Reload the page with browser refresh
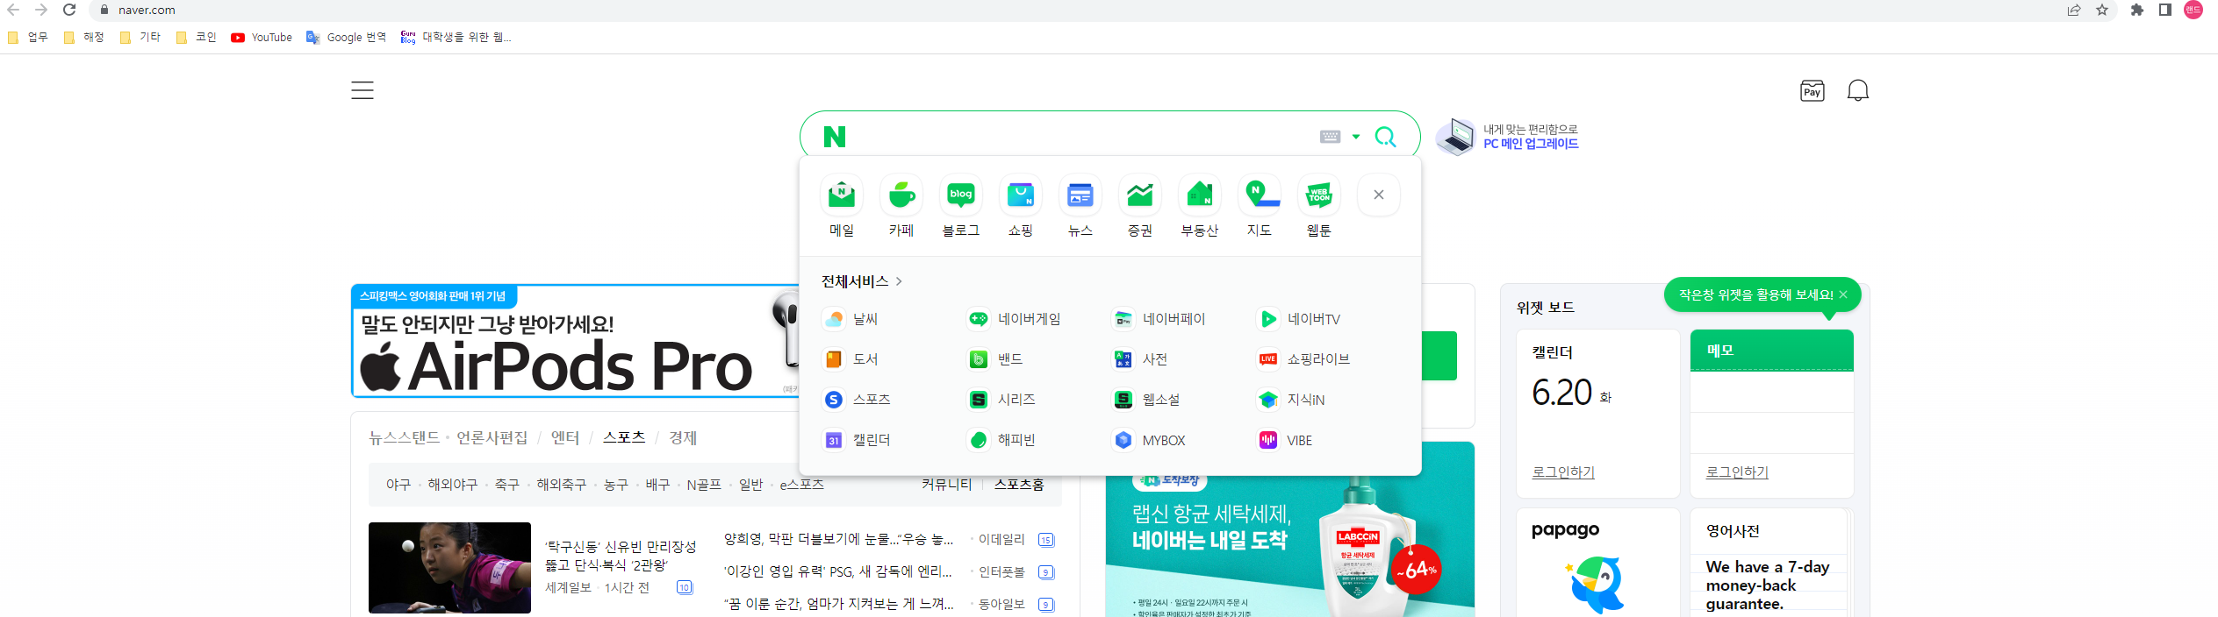This screenshot has height=617, width=2218. (69, 10)
